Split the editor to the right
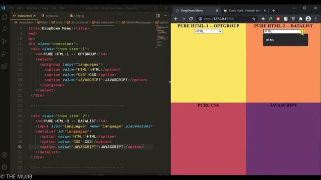 pyautogui.click(x=158, y=15)
